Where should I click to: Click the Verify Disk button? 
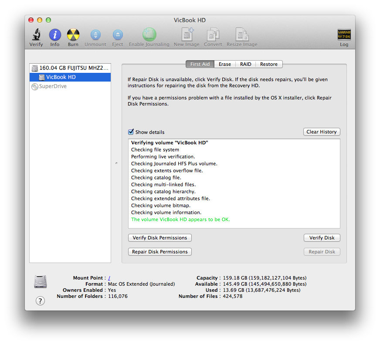click(322, 238)
